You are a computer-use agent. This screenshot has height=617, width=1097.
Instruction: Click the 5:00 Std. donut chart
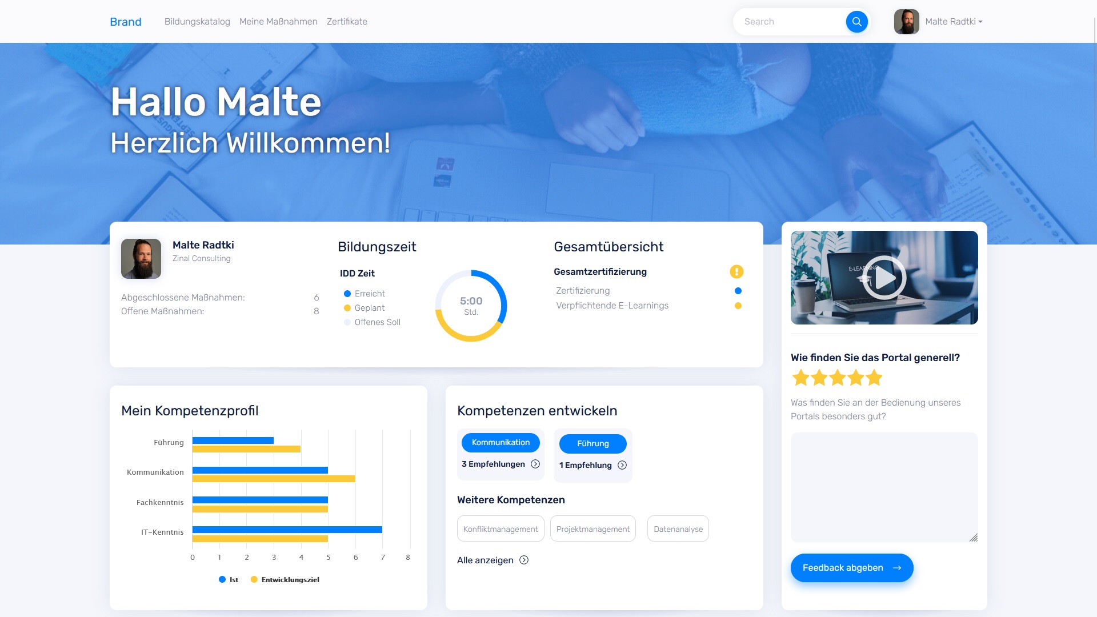[471, 306]
